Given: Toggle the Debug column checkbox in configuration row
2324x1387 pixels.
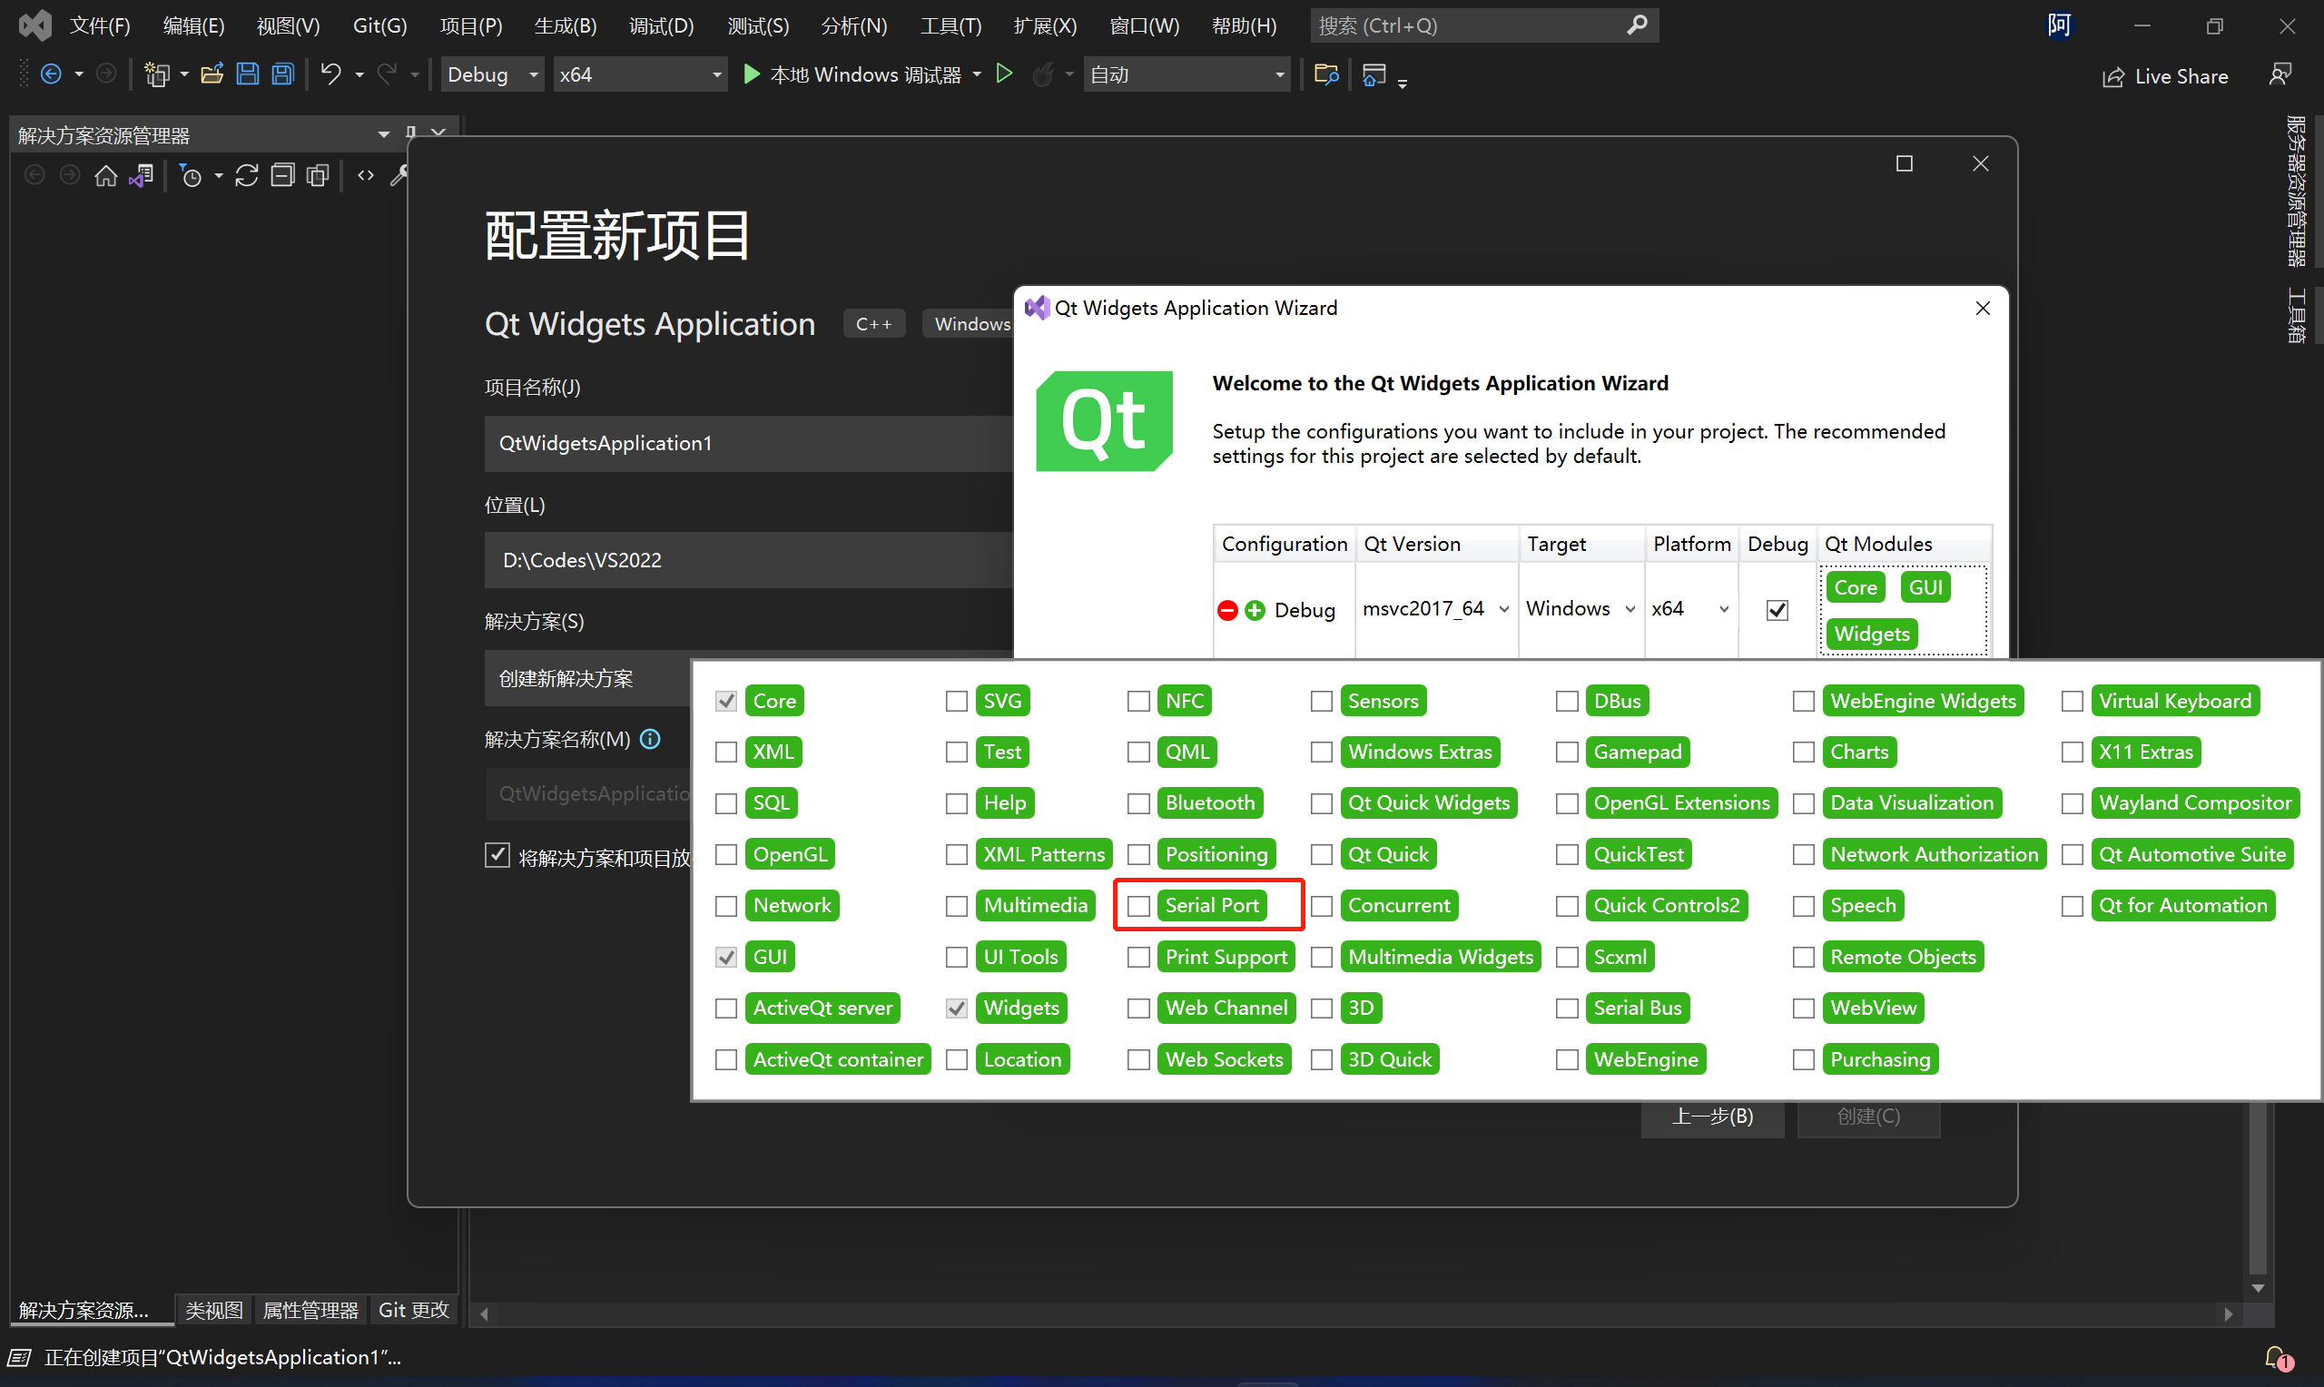Looking at the screenshot, I should [1777, 610].
